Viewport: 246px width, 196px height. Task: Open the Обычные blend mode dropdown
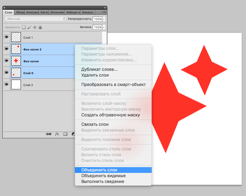coord(35,19)
